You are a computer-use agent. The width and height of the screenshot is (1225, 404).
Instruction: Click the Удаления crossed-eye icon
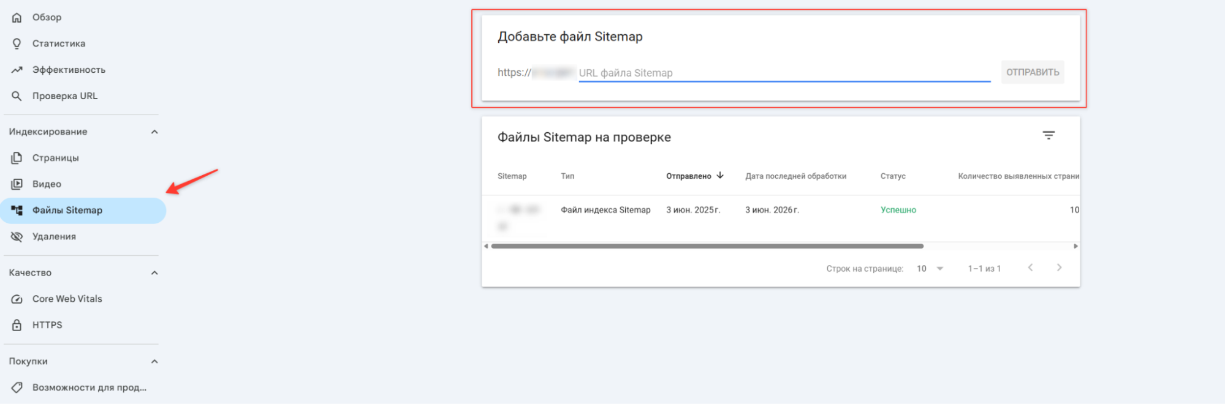coord(17,237)
